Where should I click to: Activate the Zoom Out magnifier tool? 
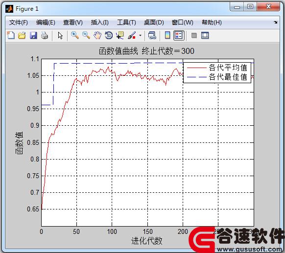(x=86, y=35)
